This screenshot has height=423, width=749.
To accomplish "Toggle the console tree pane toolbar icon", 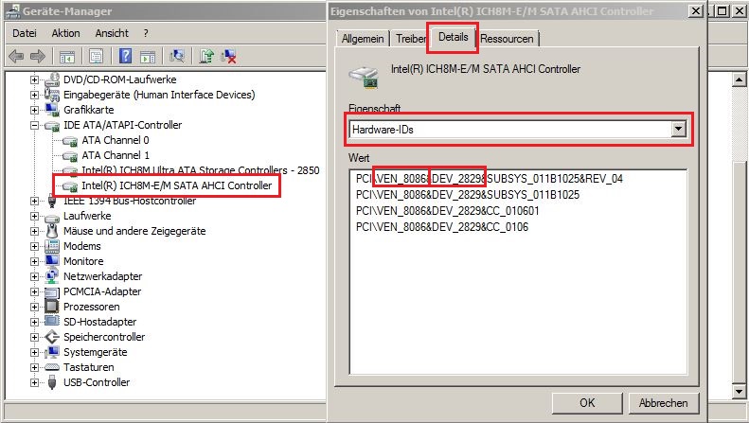I will 67,57.
